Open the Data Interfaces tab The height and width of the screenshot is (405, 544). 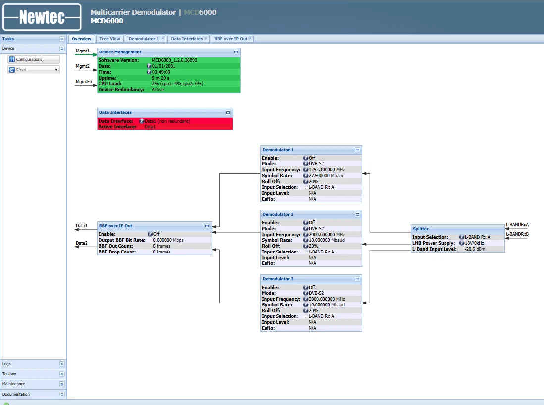pyautogui.click(x=187, y=39)
